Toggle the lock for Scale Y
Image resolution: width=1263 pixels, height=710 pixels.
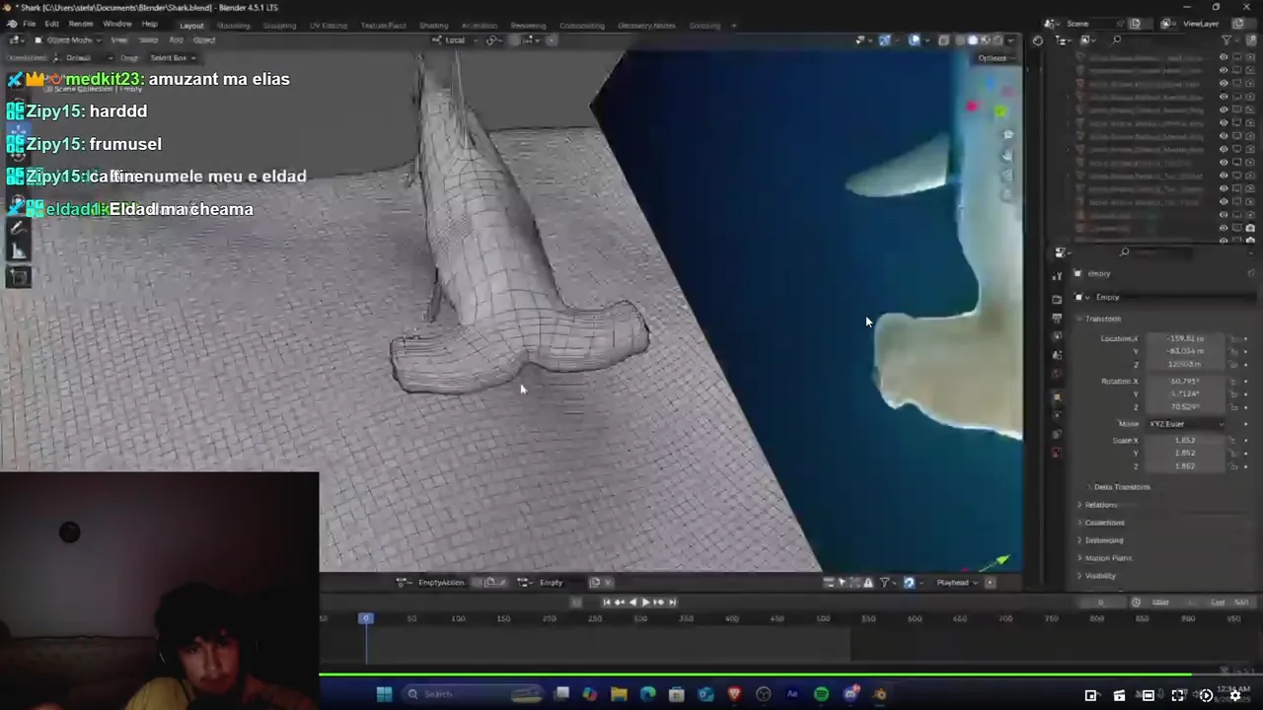click(x=1233, y=454)
